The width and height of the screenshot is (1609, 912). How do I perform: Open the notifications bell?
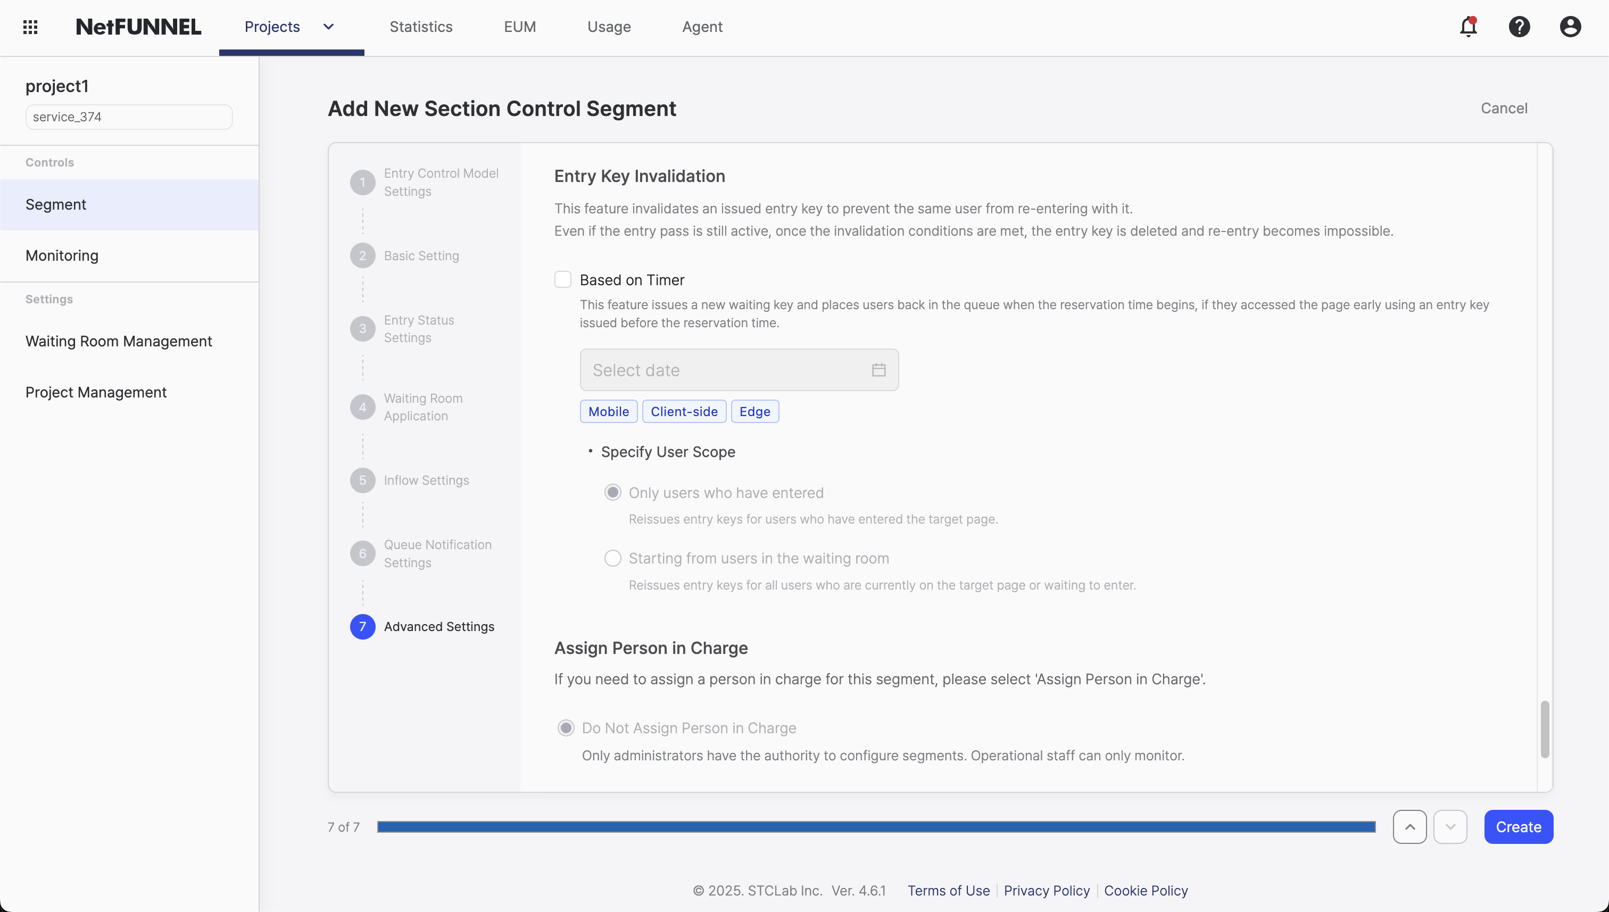pos(1468,27)
